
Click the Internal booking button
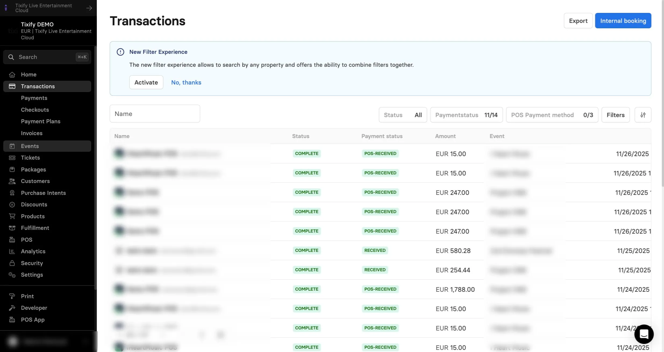click(623, 21)
